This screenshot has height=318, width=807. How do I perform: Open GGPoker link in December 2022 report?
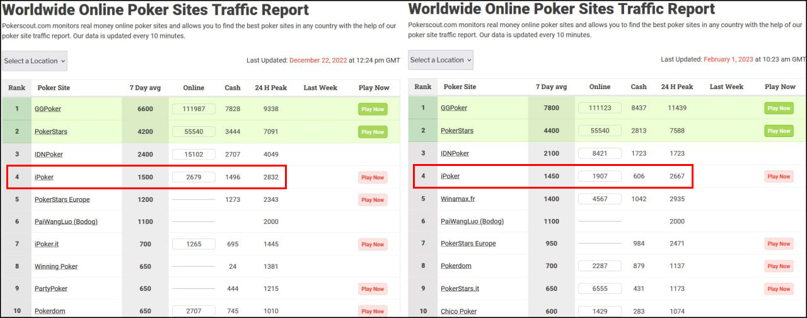click(x=48, y=109)
